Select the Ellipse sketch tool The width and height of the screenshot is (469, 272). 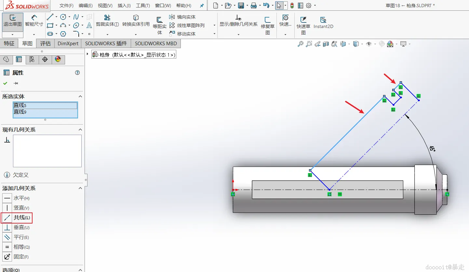[76, 25]
